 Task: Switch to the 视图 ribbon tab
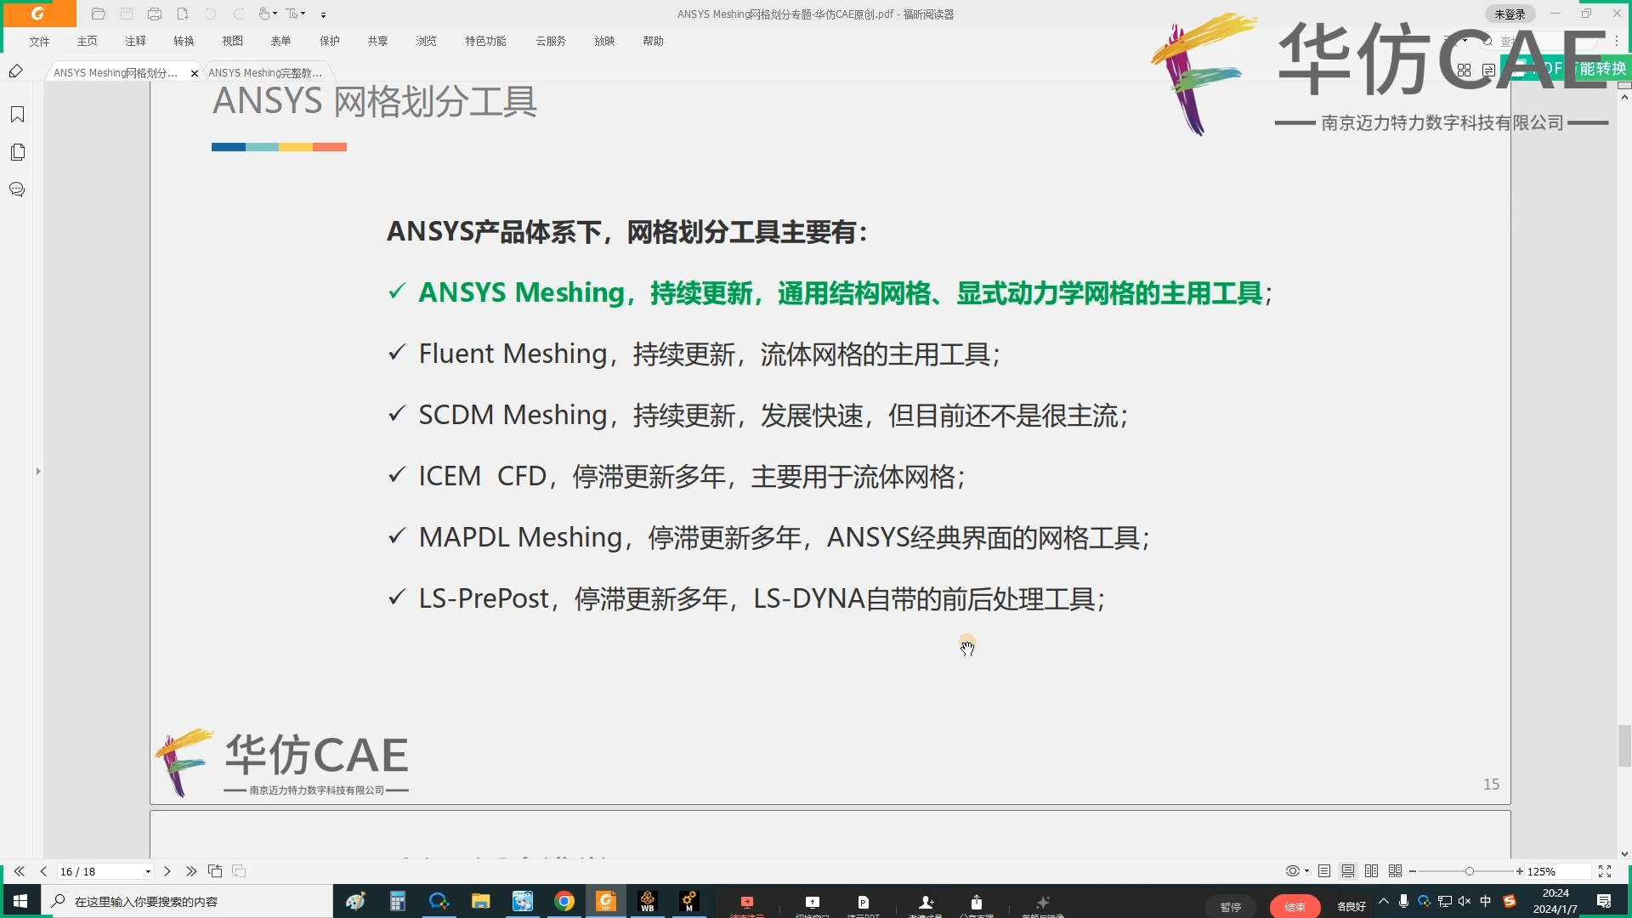click(x=233, y=41)
